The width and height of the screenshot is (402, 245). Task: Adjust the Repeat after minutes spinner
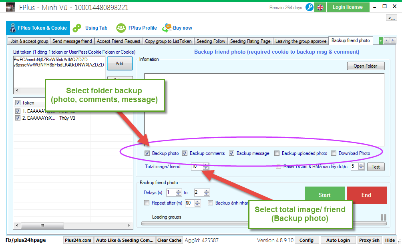(x=197, y=203)
